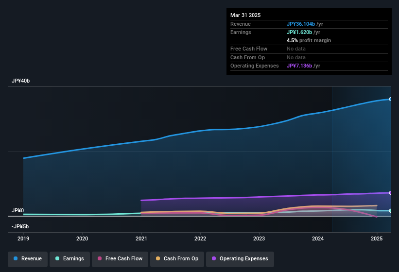
Task: Click the Revenue data point marker at line end
Action: coord(391,99)
